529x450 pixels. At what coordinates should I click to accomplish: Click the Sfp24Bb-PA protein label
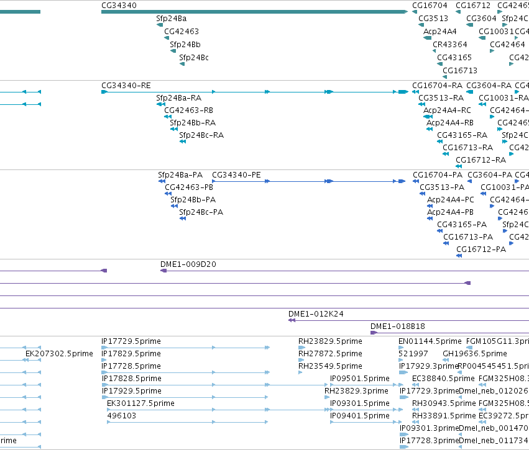193,200
